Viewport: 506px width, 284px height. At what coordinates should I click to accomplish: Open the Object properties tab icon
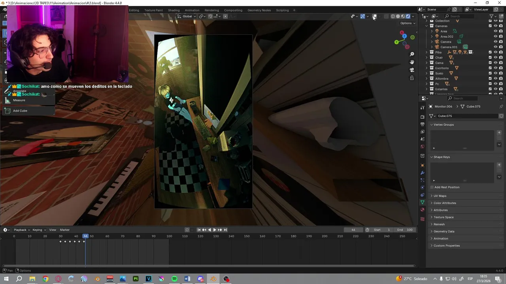[x=422, y=165]
